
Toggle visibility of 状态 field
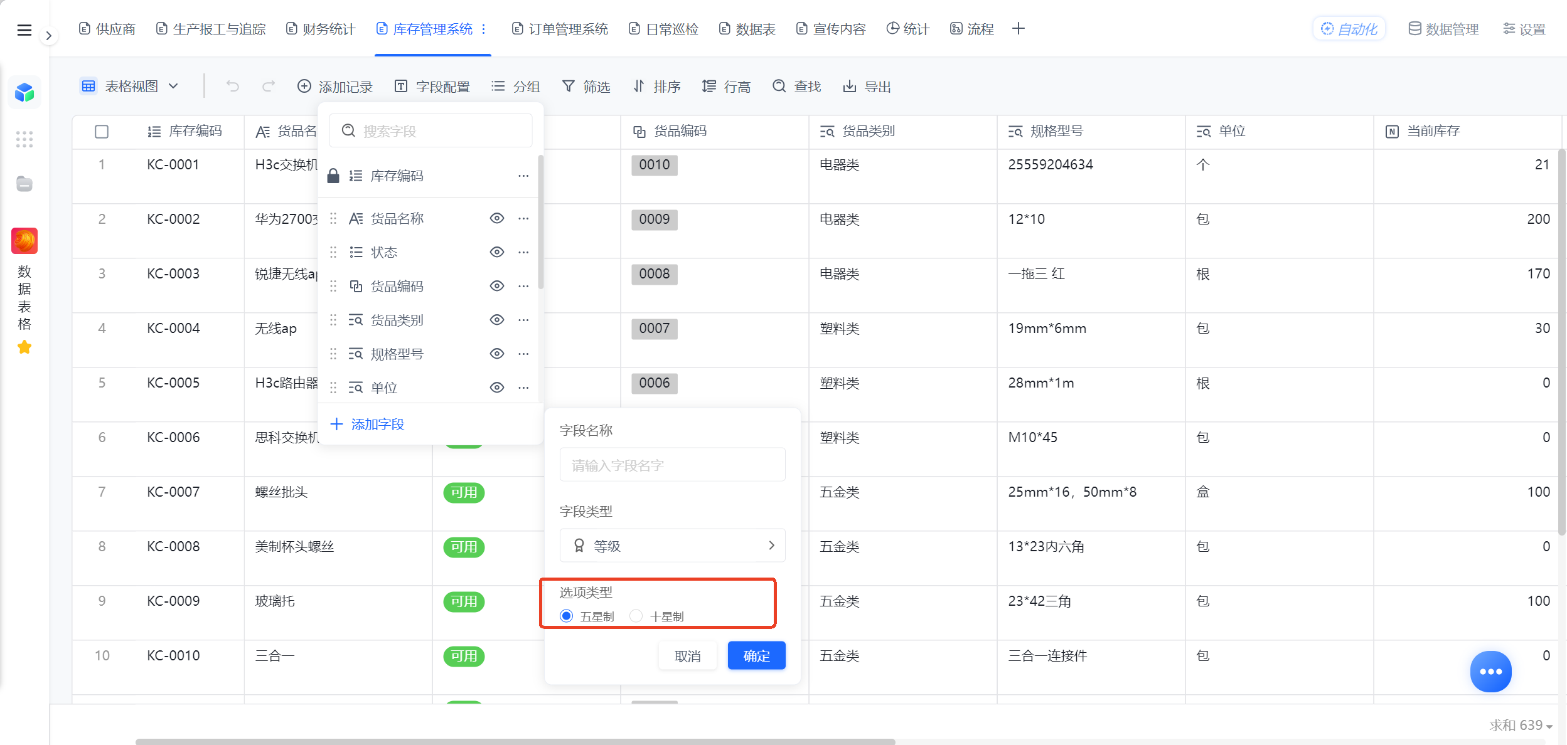496,252
